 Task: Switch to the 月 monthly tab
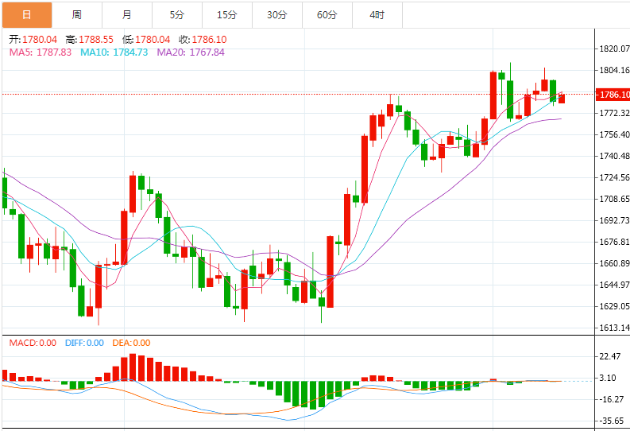(127, 15)
